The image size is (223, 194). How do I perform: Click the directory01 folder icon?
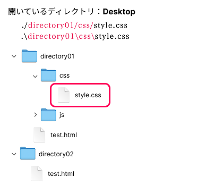click(x=29, y=56)
